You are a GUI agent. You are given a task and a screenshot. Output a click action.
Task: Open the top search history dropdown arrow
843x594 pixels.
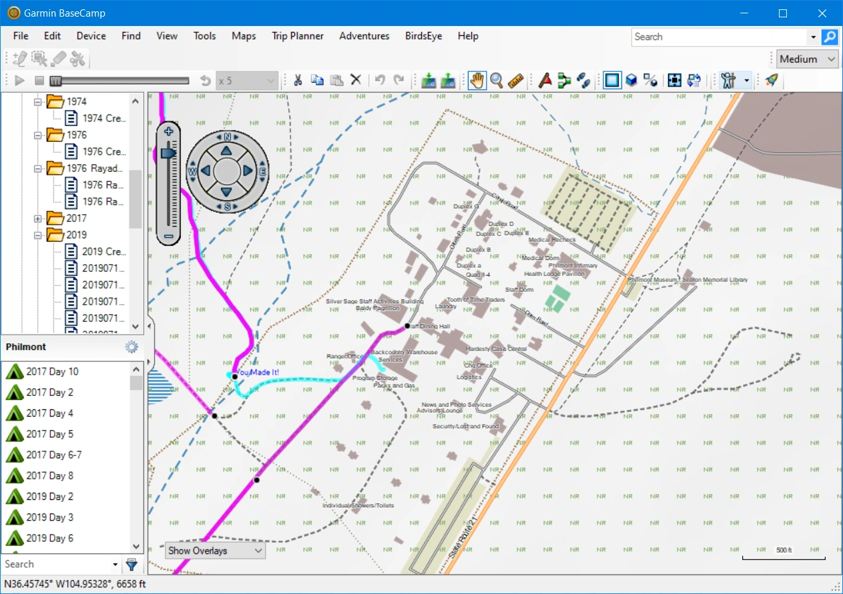[813, 37]
